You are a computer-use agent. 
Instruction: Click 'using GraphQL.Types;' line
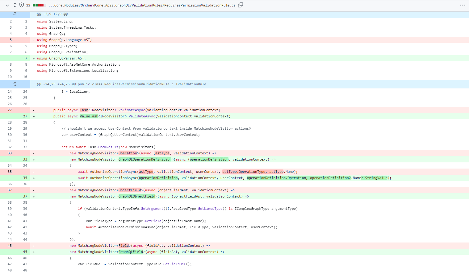57,46
